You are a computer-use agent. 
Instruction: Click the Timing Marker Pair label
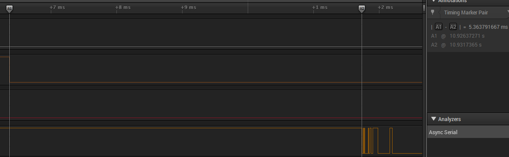tap(466, 13)
